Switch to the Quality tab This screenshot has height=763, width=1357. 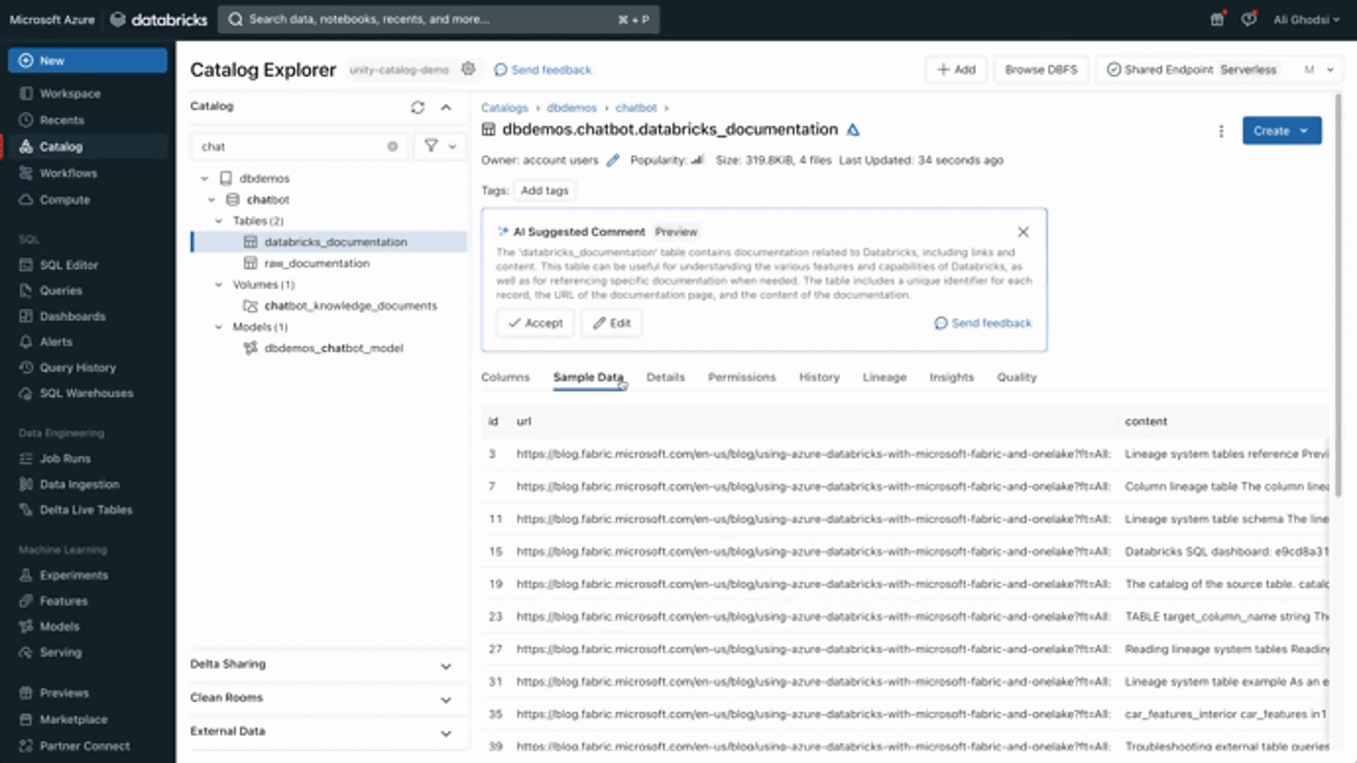pyautogui.click(x=1017, y=377)
